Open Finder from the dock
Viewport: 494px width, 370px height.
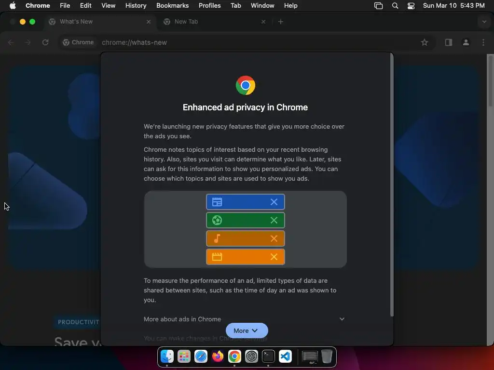(167, 357)
